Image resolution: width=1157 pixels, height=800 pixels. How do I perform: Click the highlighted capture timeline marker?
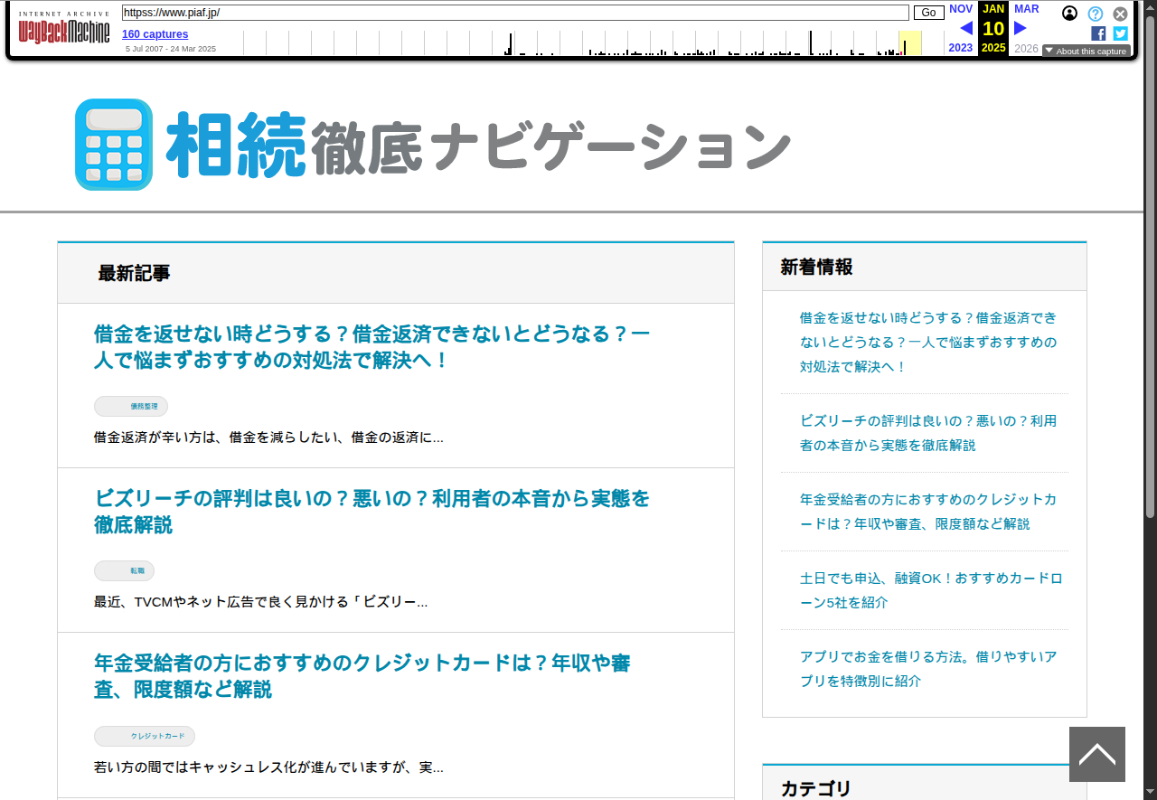point(909,43)
